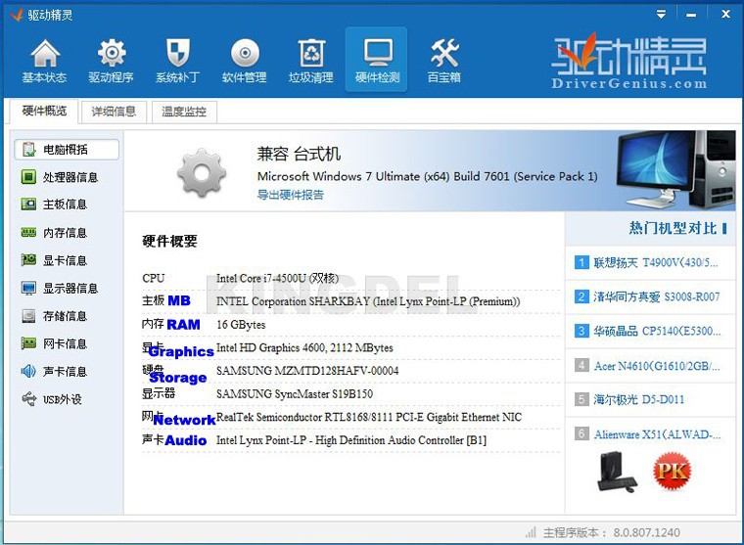Select 显卡信息 in the sidebar
Viewport: 744px width, 545px height.
pos(65,260)
